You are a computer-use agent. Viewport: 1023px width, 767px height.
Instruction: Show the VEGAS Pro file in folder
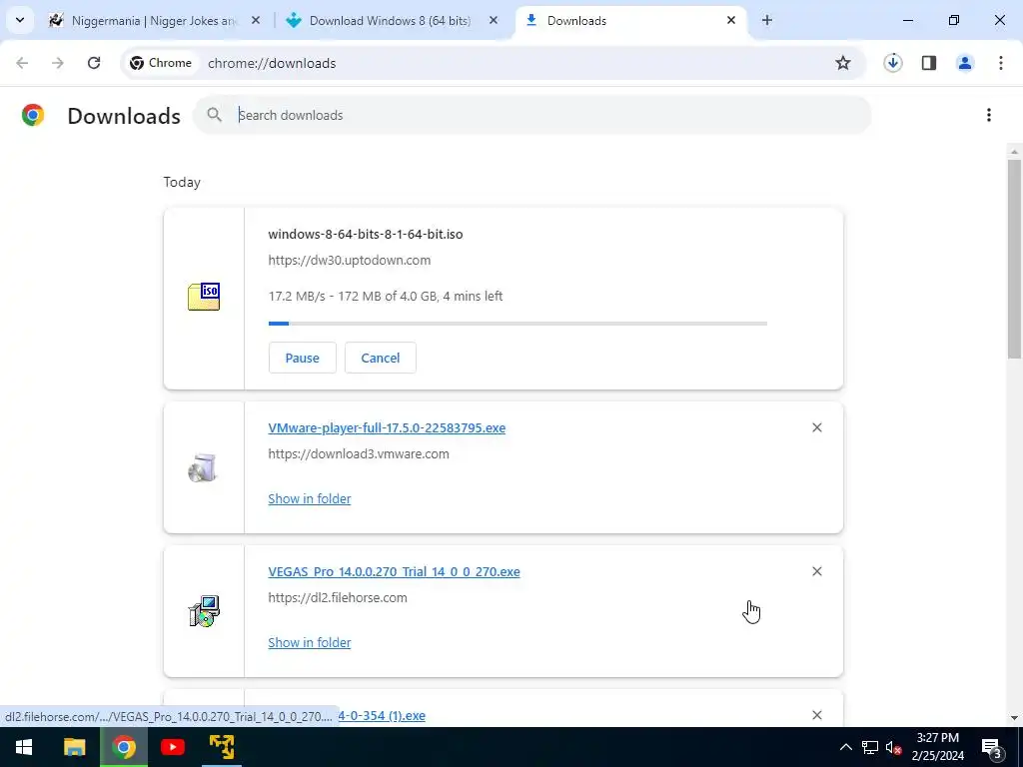[x=310, y=642]
